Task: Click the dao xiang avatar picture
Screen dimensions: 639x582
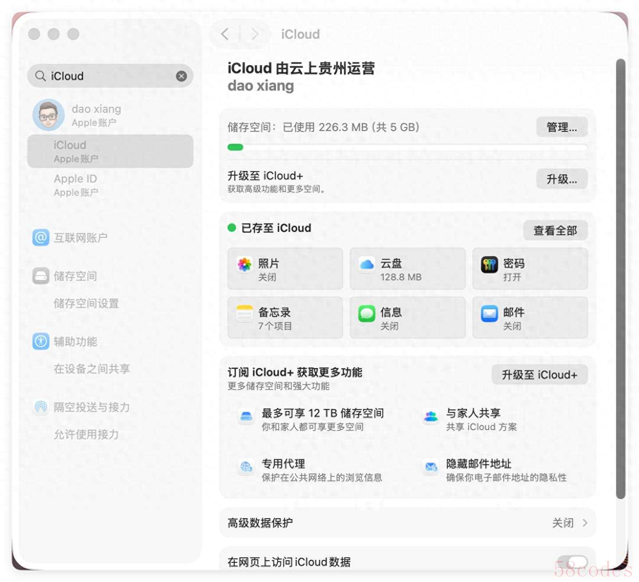Action: pyautogui.click(x=49, y=115)
